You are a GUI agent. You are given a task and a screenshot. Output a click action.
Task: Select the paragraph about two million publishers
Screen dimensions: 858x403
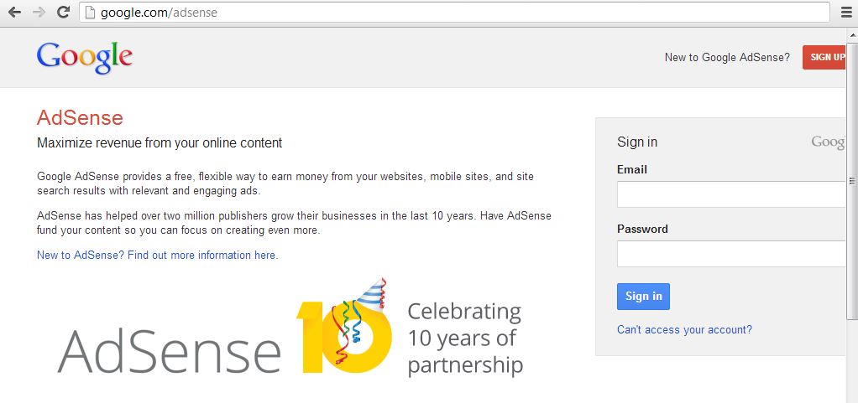point(294,223)
